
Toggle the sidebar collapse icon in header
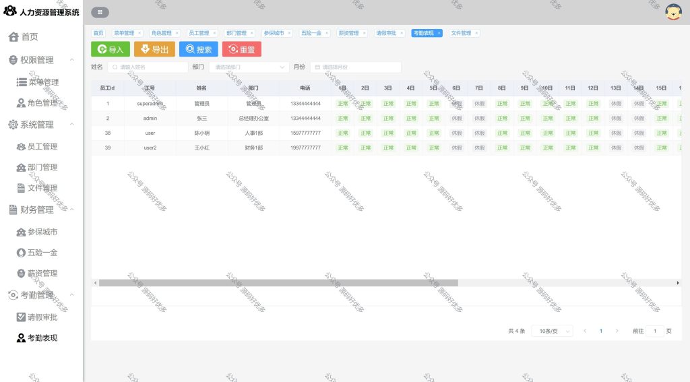click(100, 12)
